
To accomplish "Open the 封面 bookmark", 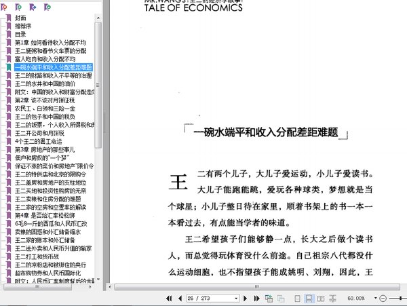I will pyautogui.click(x=20, y=18).
